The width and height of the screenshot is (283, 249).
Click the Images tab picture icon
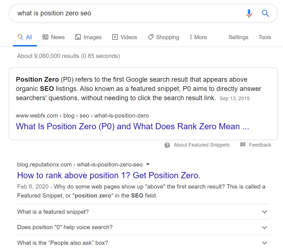coord(78,37)
